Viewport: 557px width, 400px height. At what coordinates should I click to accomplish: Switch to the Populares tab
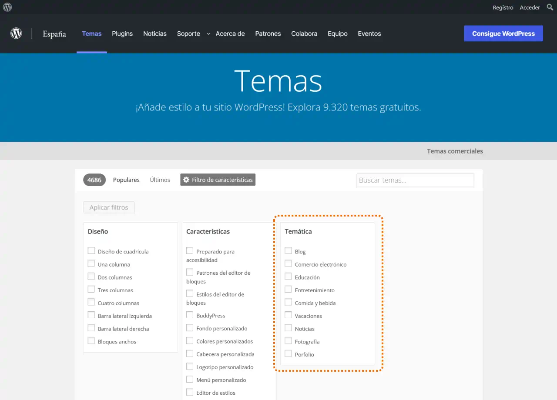tap(126, 180)
